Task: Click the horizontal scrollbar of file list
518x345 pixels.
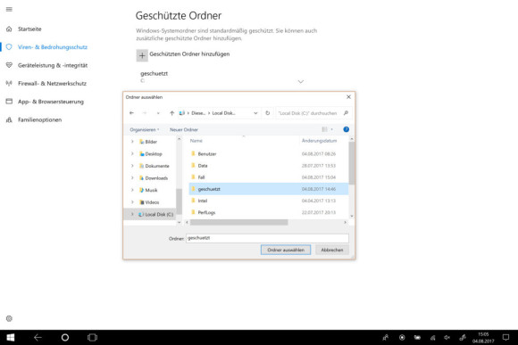Action: (239, 223)
